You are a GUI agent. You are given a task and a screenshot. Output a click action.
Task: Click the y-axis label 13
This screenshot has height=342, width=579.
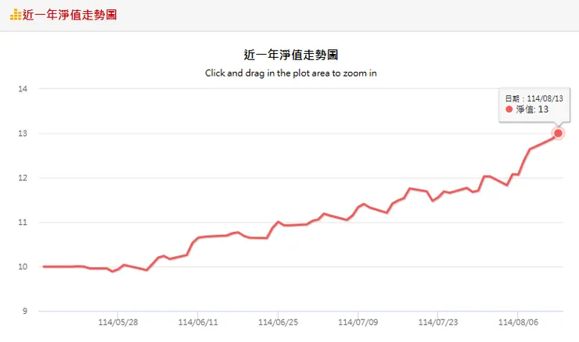coord(23,134)
